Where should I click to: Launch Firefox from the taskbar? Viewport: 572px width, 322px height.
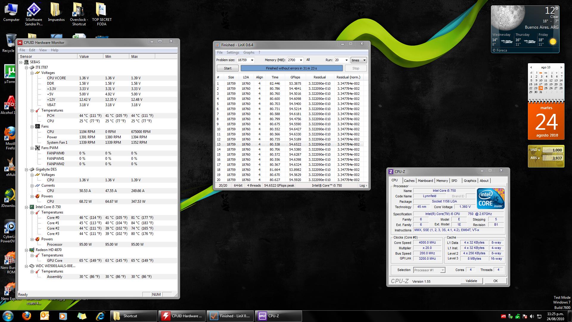coord(27,316)
